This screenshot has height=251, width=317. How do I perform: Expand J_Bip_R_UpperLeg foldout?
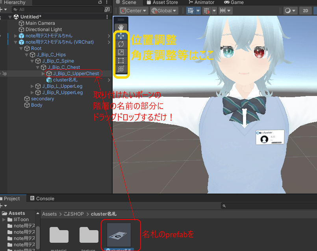pos(32,92)
